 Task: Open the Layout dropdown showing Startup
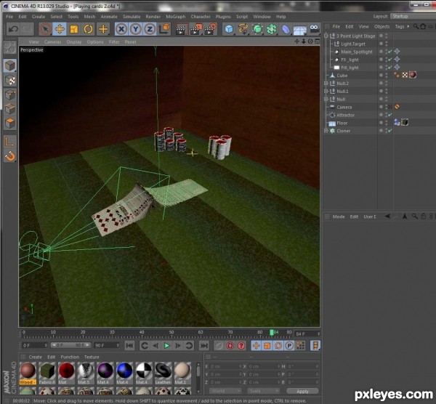[x=413, y=17]
